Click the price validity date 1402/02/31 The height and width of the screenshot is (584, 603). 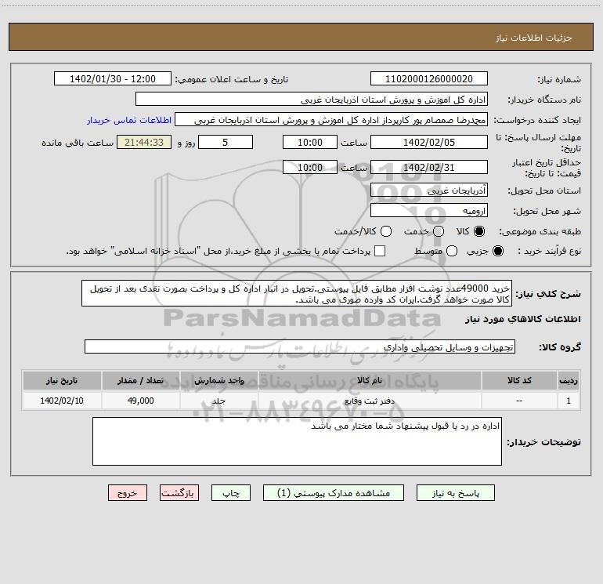click(x=429, y=167)
